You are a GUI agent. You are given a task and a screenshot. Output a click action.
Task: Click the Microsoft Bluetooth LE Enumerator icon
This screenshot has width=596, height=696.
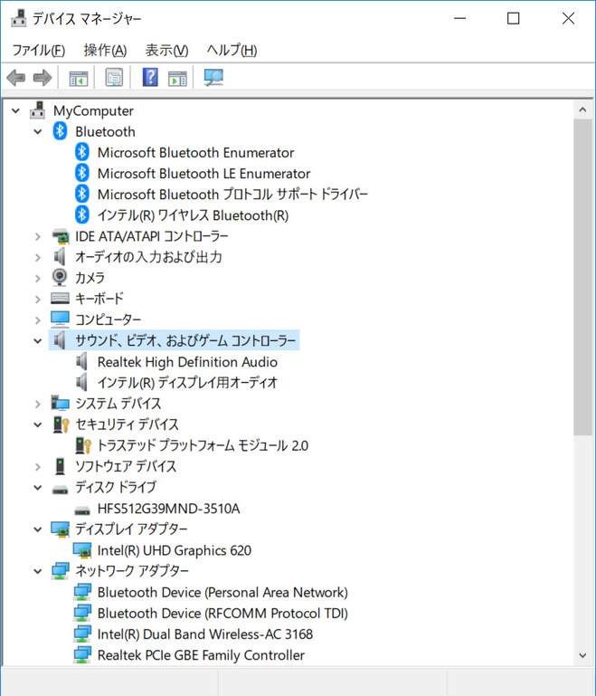pos(82,173)
